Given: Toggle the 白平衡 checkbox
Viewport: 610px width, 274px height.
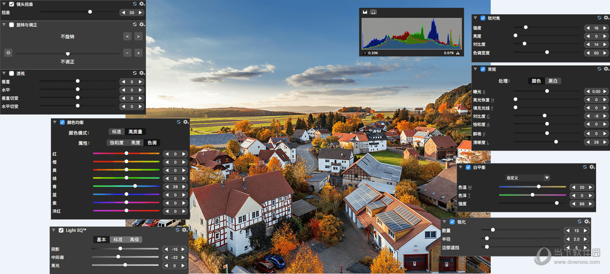Looking at the screenshot, I should tap(468, 167).
